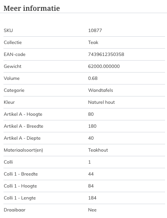The height and width of the screenshot is (218, 167).
Task: Click the Colli 1 - Breedte label
Action: tap(21, 174)
